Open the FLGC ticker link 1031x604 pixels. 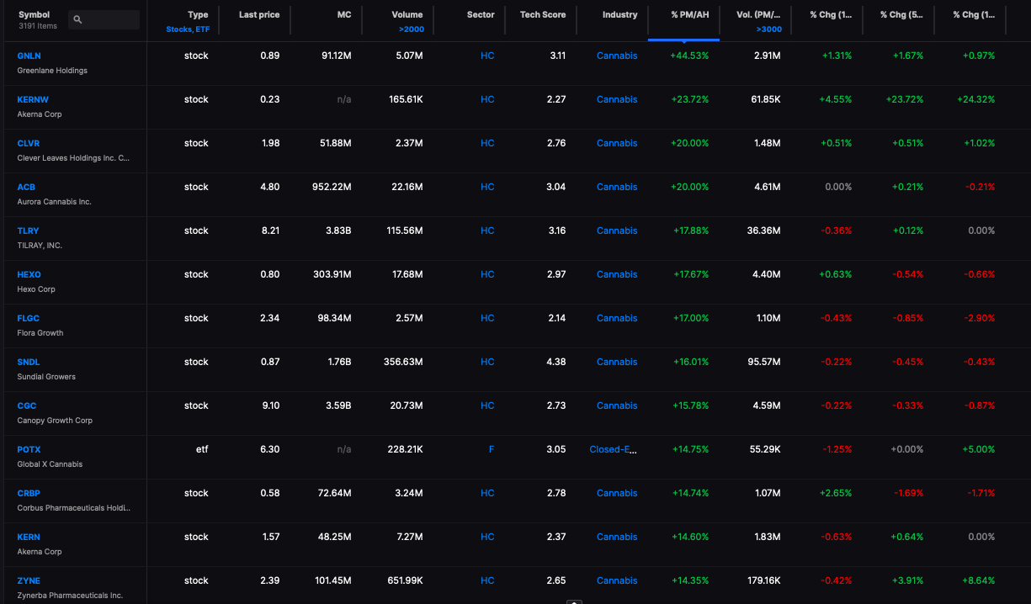tap(29, 318)
